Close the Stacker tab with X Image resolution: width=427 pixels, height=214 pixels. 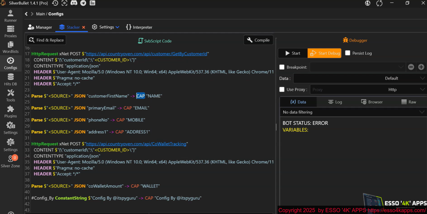point(84,27)
